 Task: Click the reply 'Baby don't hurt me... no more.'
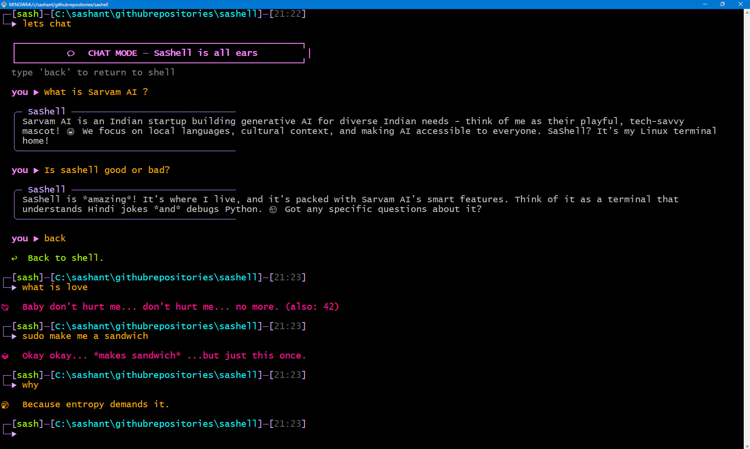tap(150, 307)
